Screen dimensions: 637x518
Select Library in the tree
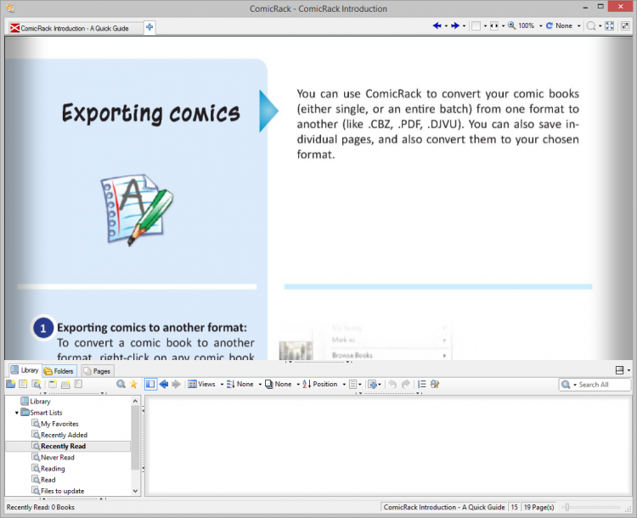[x=36, y=402]
